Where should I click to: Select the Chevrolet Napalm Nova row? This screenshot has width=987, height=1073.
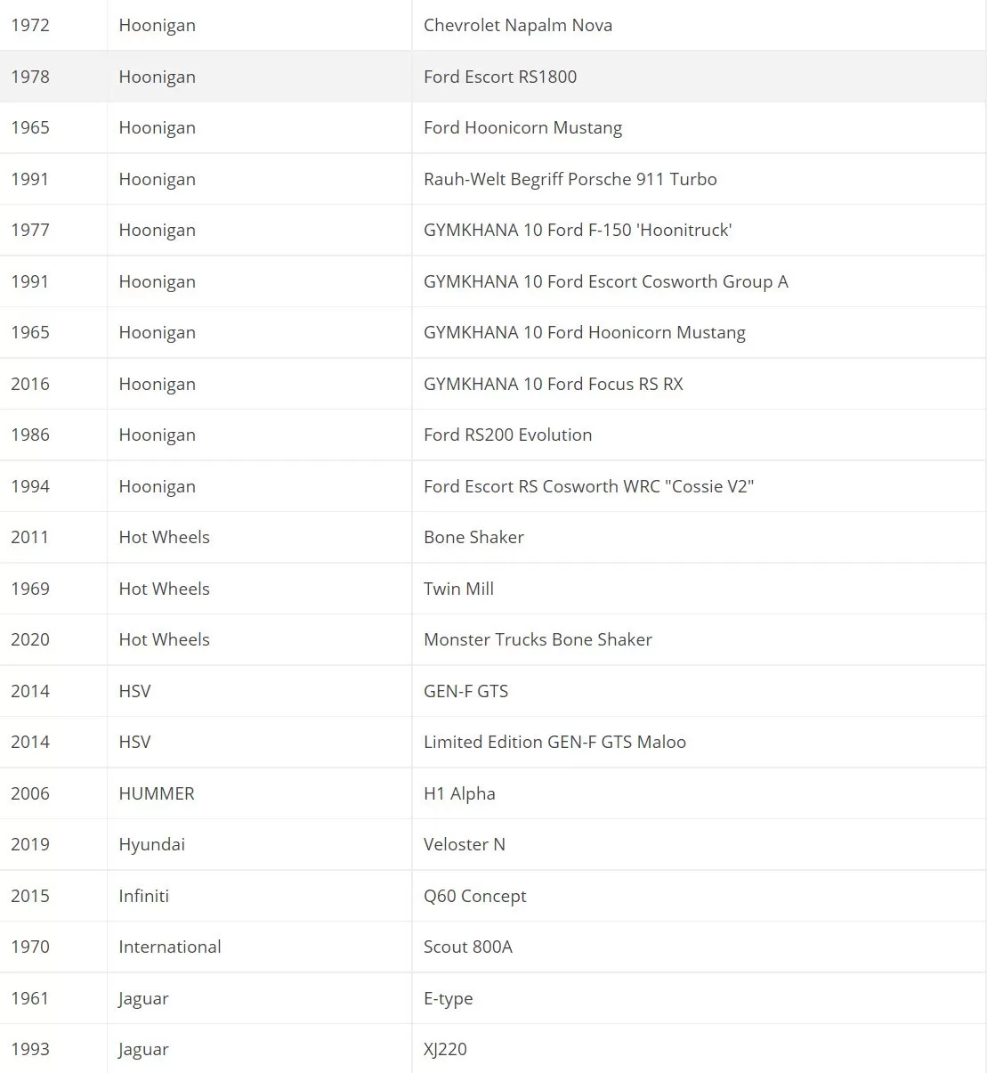coord(493,25)
